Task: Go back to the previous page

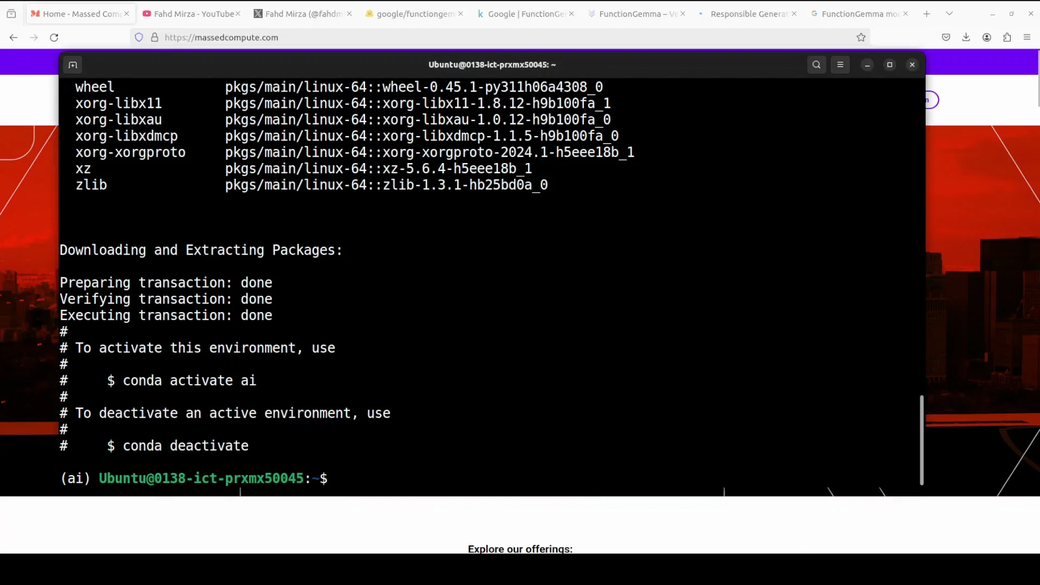Action: click(13, 37)
